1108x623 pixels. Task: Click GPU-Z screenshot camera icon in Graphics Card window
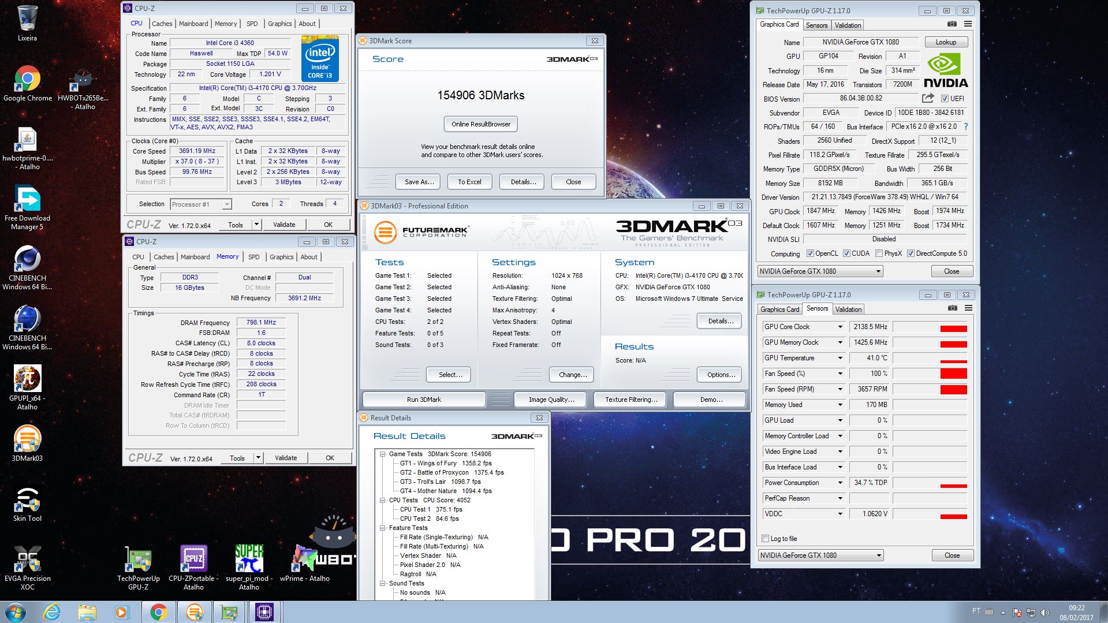pyautogui.click(x=952, y=24)
